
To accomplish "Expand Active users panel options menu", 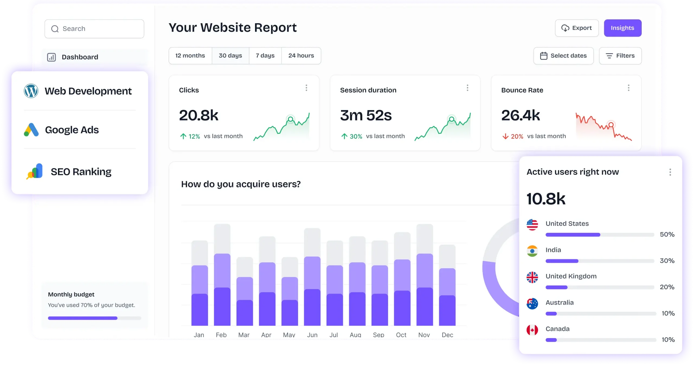I will [670, 172].
